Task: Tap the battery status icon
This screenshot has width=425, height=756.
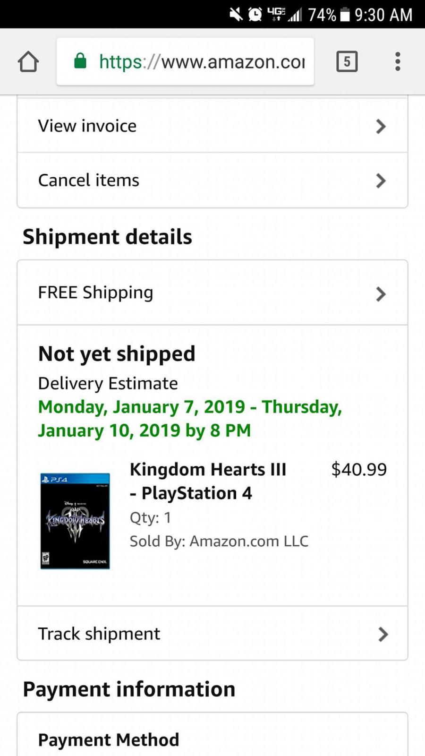Action: click(x=345, y=15)
